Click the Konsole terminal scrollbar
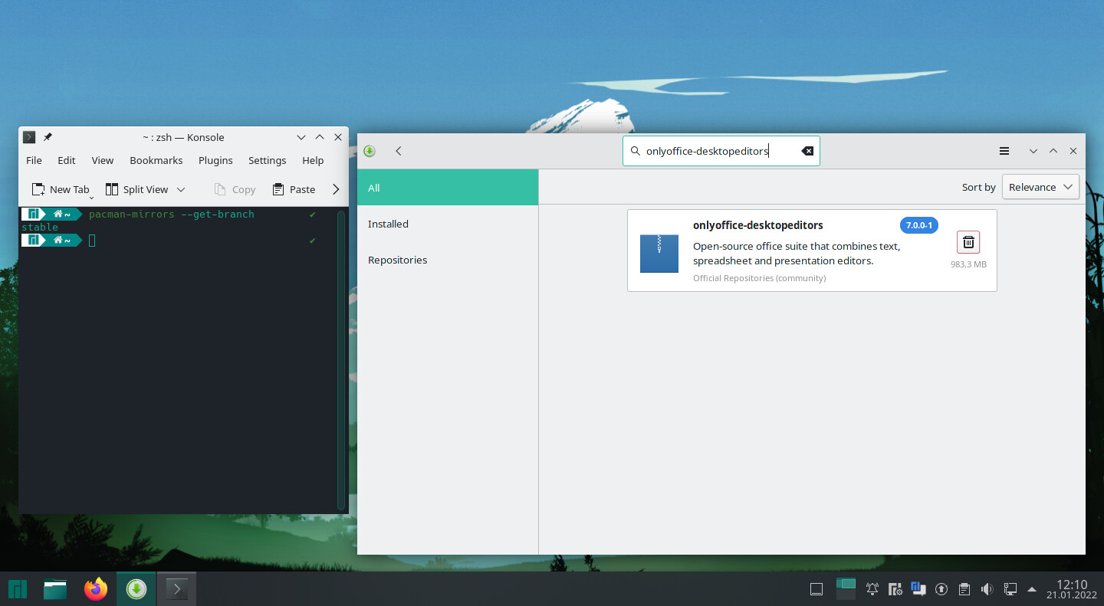This screenshot has width=1104, height=606. click(341, 359)
